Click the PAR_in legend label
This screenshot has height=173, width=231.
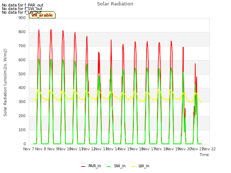(95, 166)
